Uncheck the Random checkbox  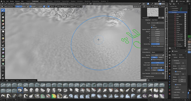(x=152, y=27)
